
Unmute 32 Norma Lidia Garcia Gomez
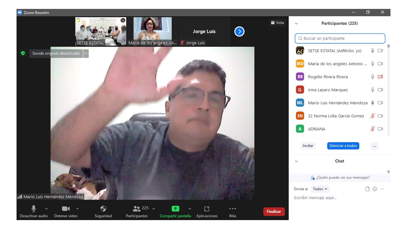[x=373, y=116]
